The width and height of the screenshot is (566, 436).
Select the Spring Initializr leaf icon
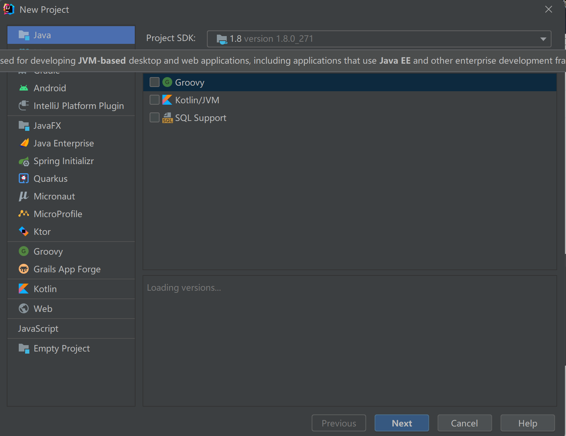point(24,161)
